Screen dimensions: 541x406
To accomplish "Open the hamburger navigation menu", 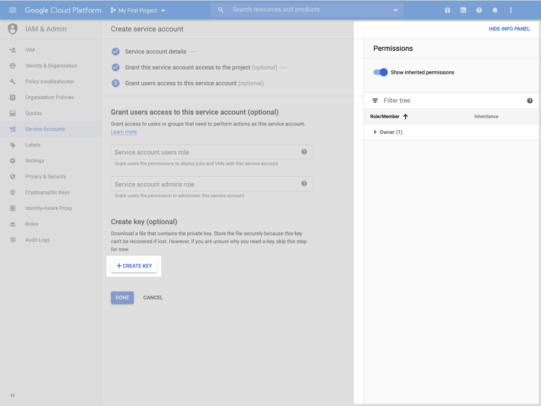I will coord(13,10).
